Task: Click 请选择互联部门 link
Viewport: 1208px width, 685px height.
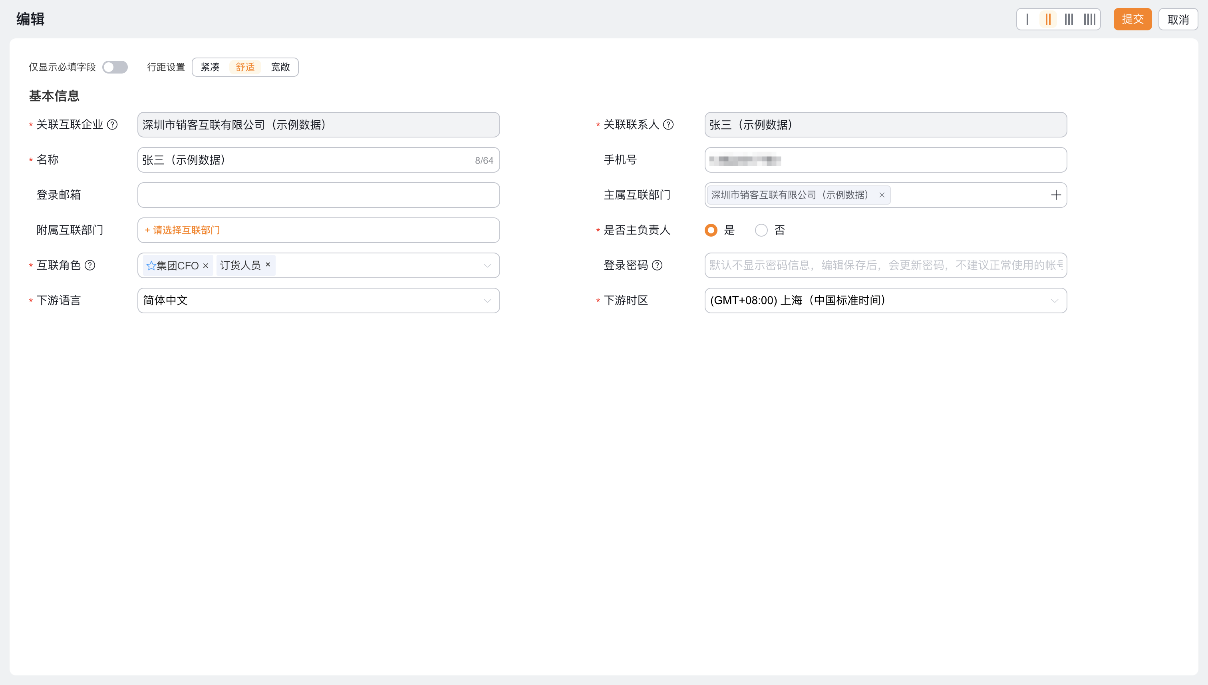Action: pos(183,230)
